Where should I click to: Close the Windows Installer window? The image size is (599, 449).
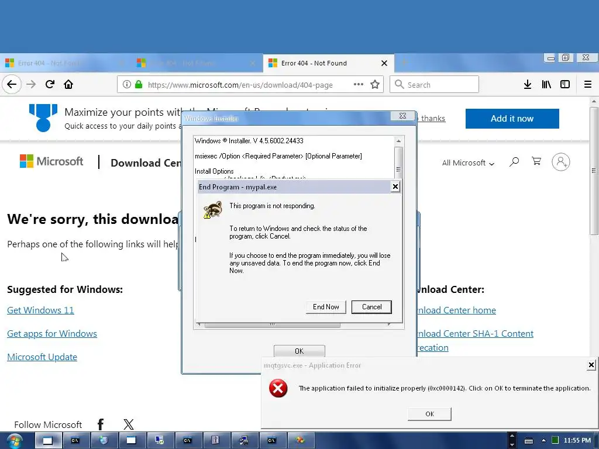402,116
